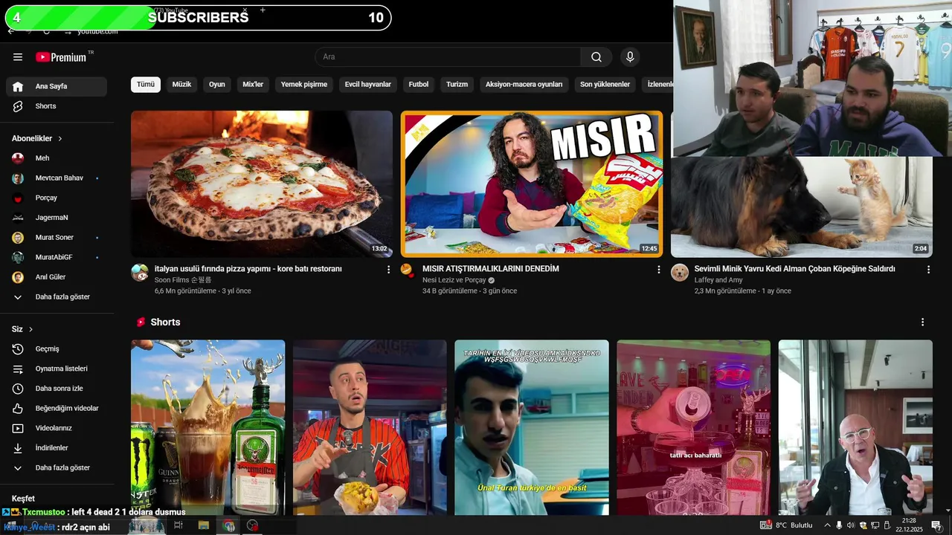The width and height of the screenshot is (952, 535).
Task: Click the Geçmiş history icon
Action: click(x=18, y=349)
